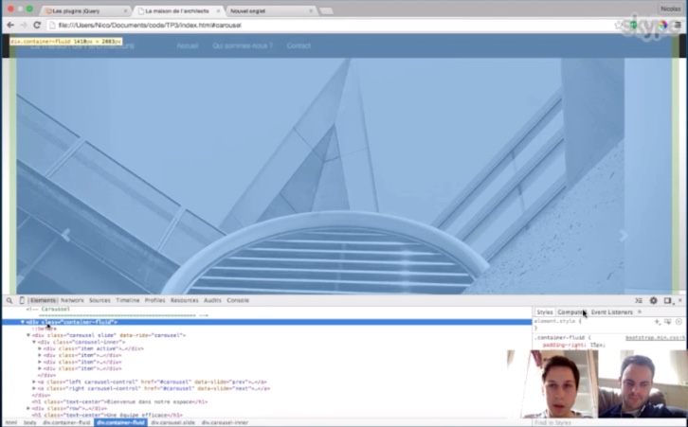
Task: Open the Profiles panel tab
Action: tap(154, 300)
